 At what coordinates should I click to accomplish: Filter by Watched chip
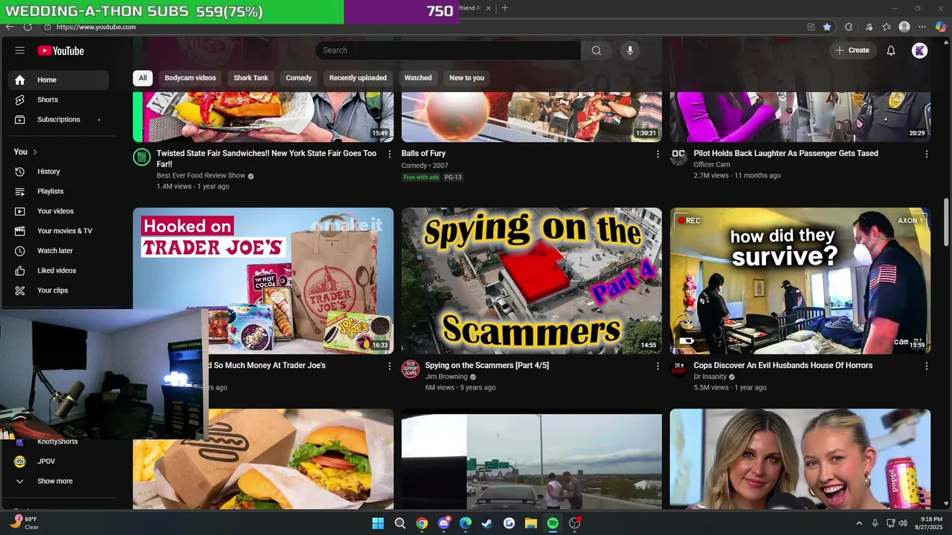pos(418,78)
